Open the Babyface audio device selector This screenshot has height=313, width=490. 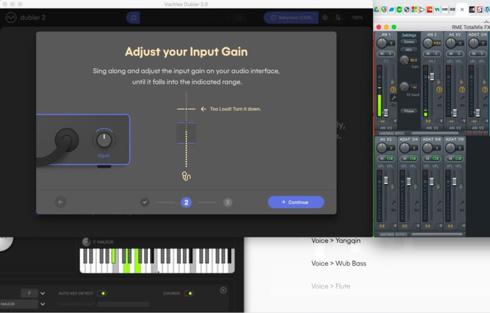(291, 18)
